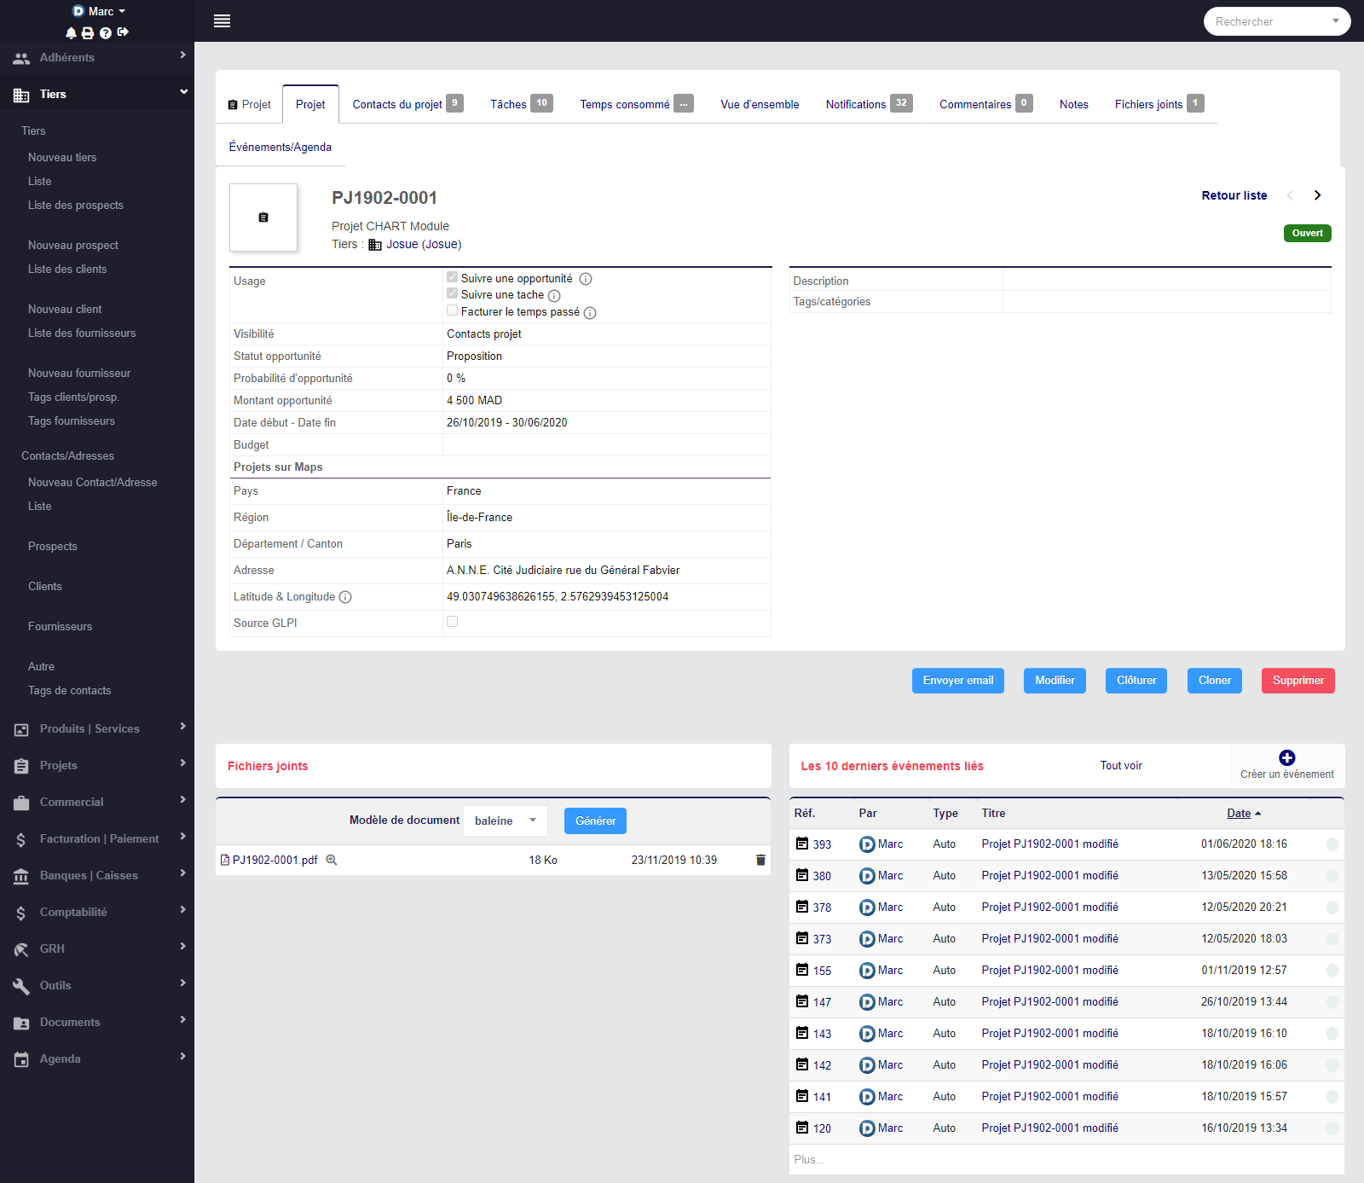Toggle the Facturer le temps passé checkbox
Viewport: 1364px width, 1183px height.
pyautogui.click(x=453, y=310)
